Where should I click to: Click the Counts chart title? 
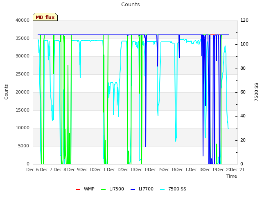(x=131, y=5)
